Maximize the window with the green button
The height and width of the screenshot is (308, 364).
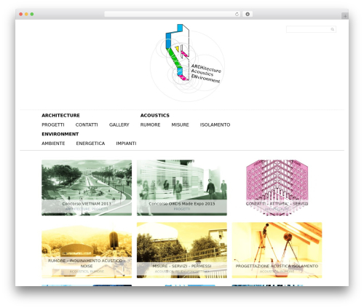tap(32, 15)
